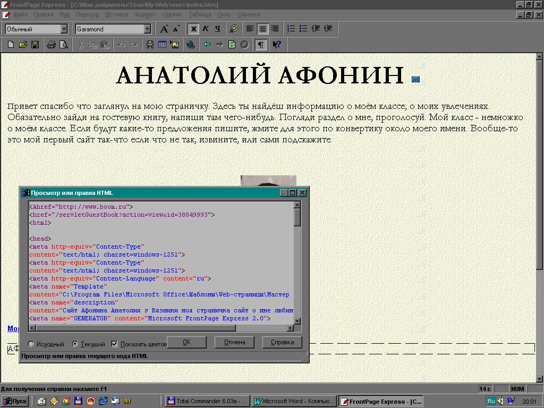The image size is (544, 408).
Task: Select the Исходный radio button
Action: click(31, 344)
